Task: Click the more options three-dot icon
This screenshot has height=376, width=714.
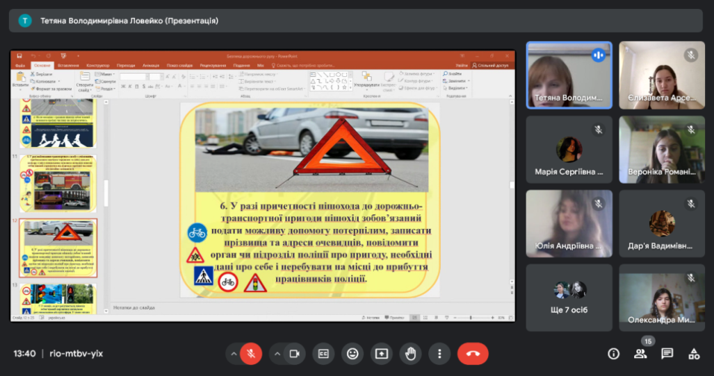Action: click(439, 354)
